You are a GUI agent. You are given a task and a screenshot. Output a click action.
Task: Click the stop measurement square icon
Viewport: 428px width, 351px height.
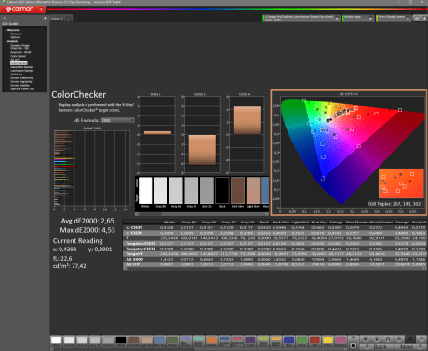(354, 345)
